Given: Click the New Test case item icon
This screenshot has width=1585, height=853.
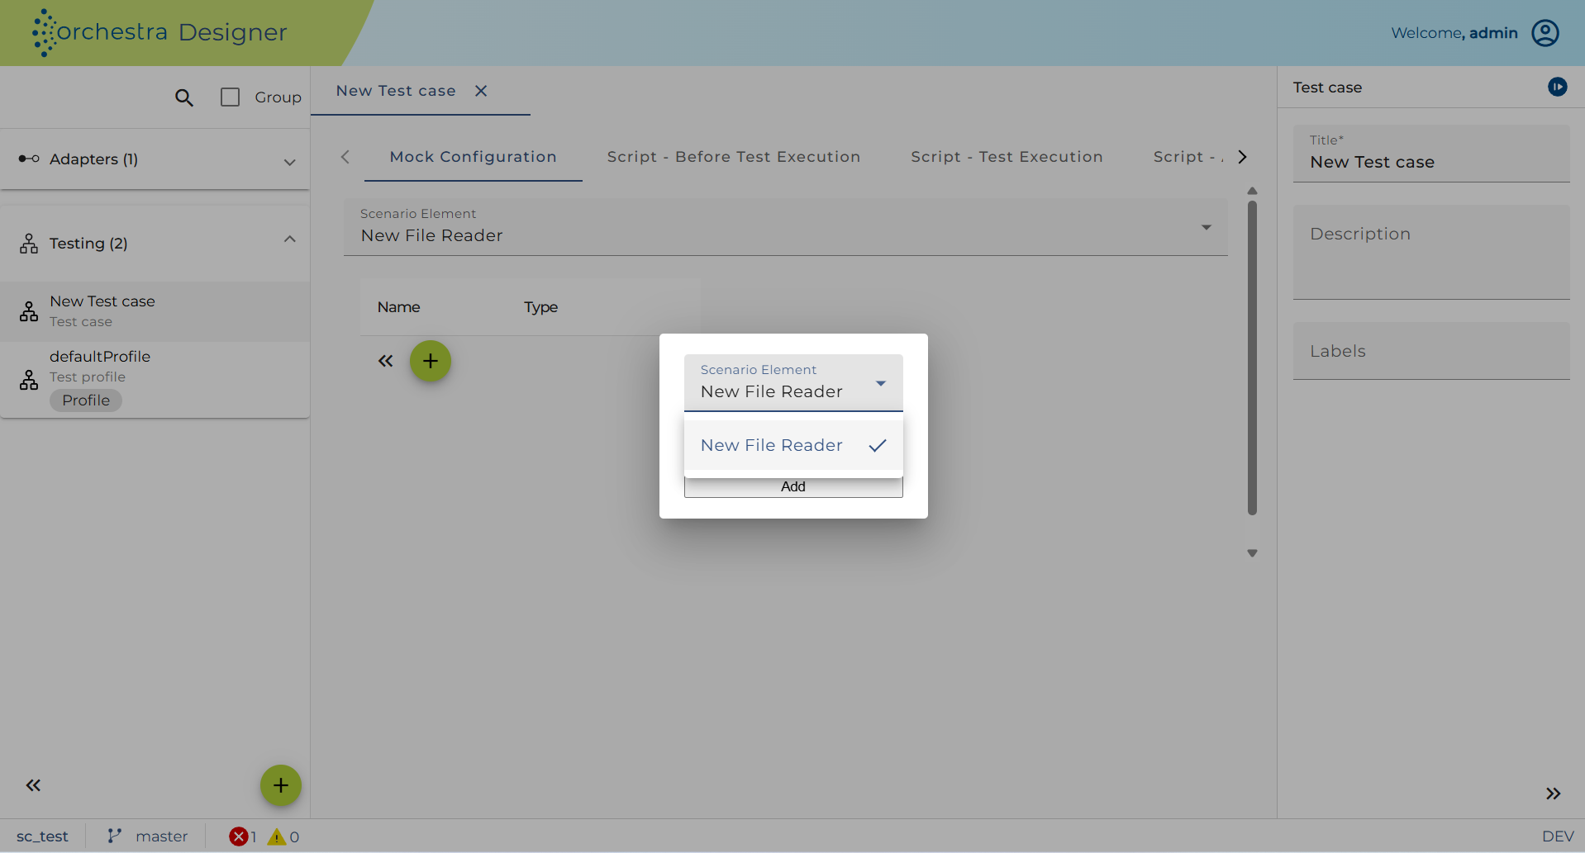Looking at the screenshot, I should click(x=29, y=311).
